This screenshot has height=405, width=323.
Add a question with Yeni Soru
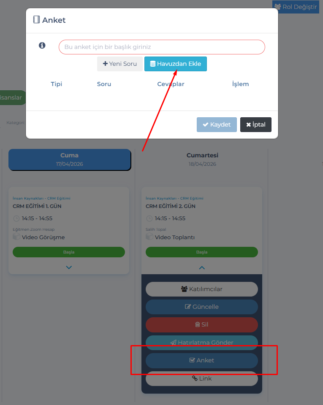(x=120, y=64)
